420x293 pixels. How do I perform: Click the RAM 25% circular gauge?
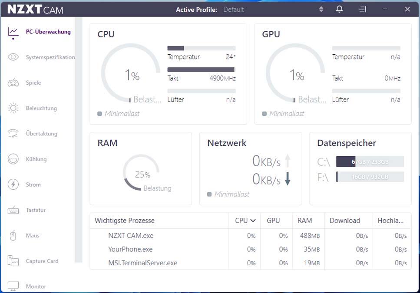[x=141, y=172]
